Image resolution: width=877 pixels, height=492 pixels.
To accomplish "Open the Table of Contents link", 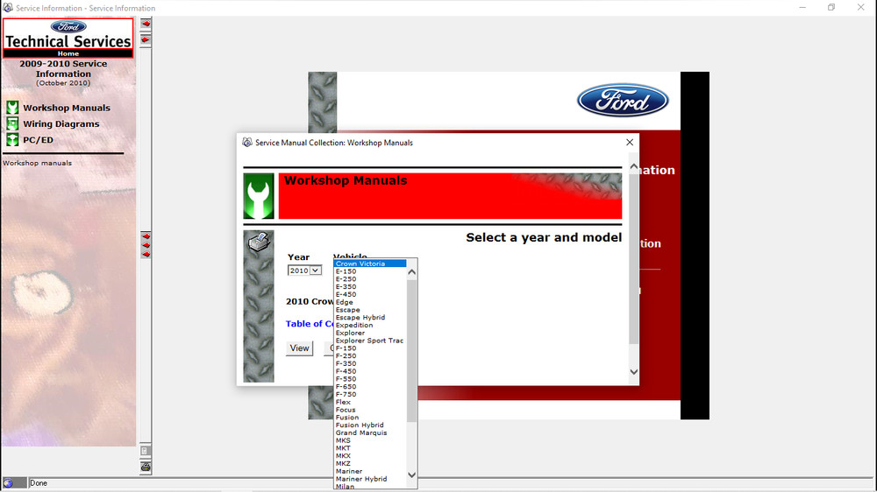I will click(310, 324).
